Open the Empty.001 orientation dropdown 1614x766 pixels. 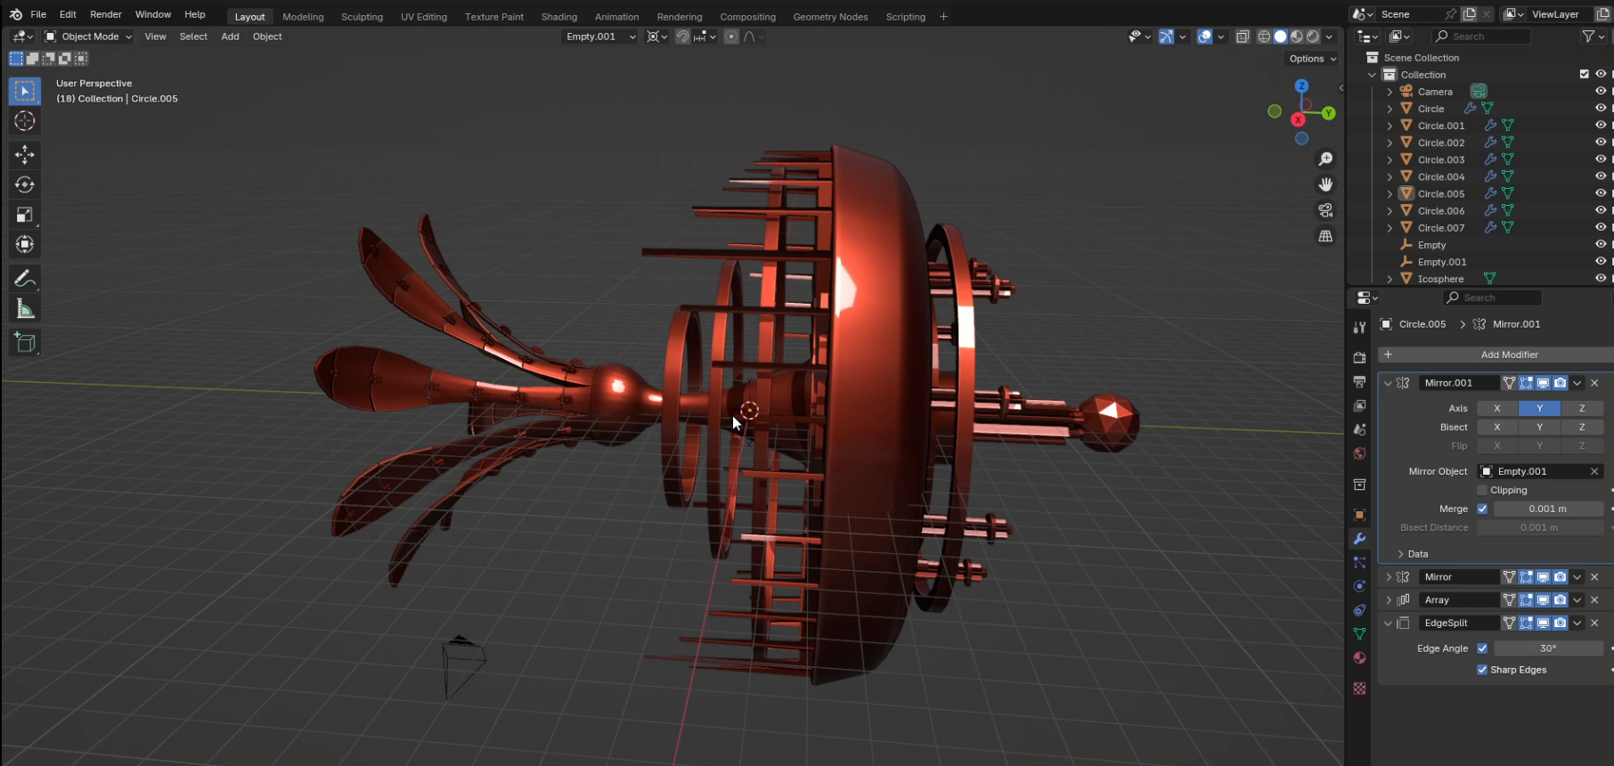tap(601, 37)
